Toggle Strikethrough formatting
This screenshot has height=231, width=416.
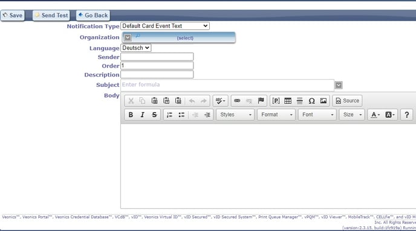point(154,115)
